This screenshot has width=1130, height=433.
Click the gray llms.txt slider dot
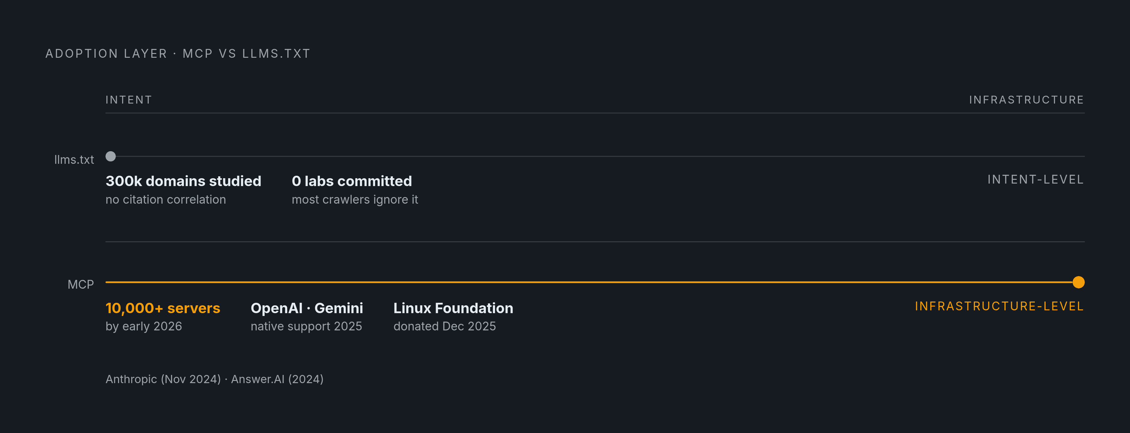pos(110,156)
